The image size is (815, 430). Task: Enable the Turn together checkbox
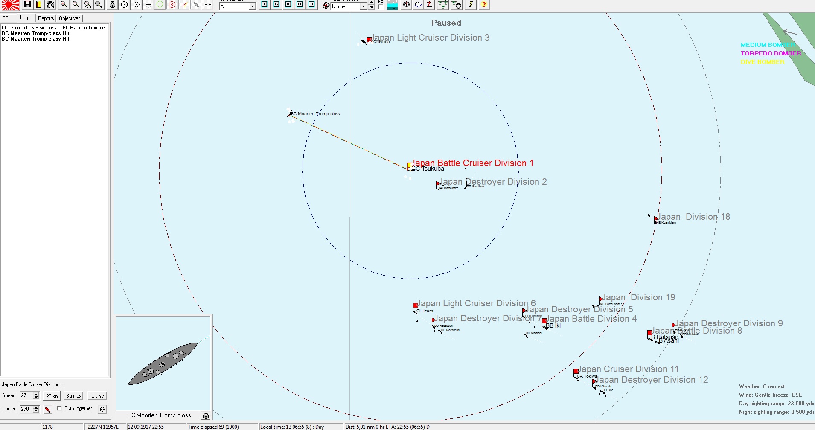(x=59, y=408)
